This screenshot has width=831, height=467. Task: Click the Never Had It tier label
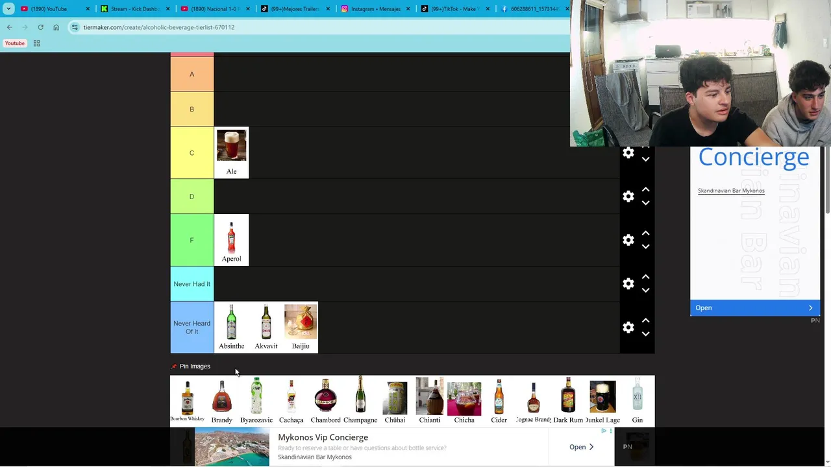pyautogui.click(x=192, y=283)
